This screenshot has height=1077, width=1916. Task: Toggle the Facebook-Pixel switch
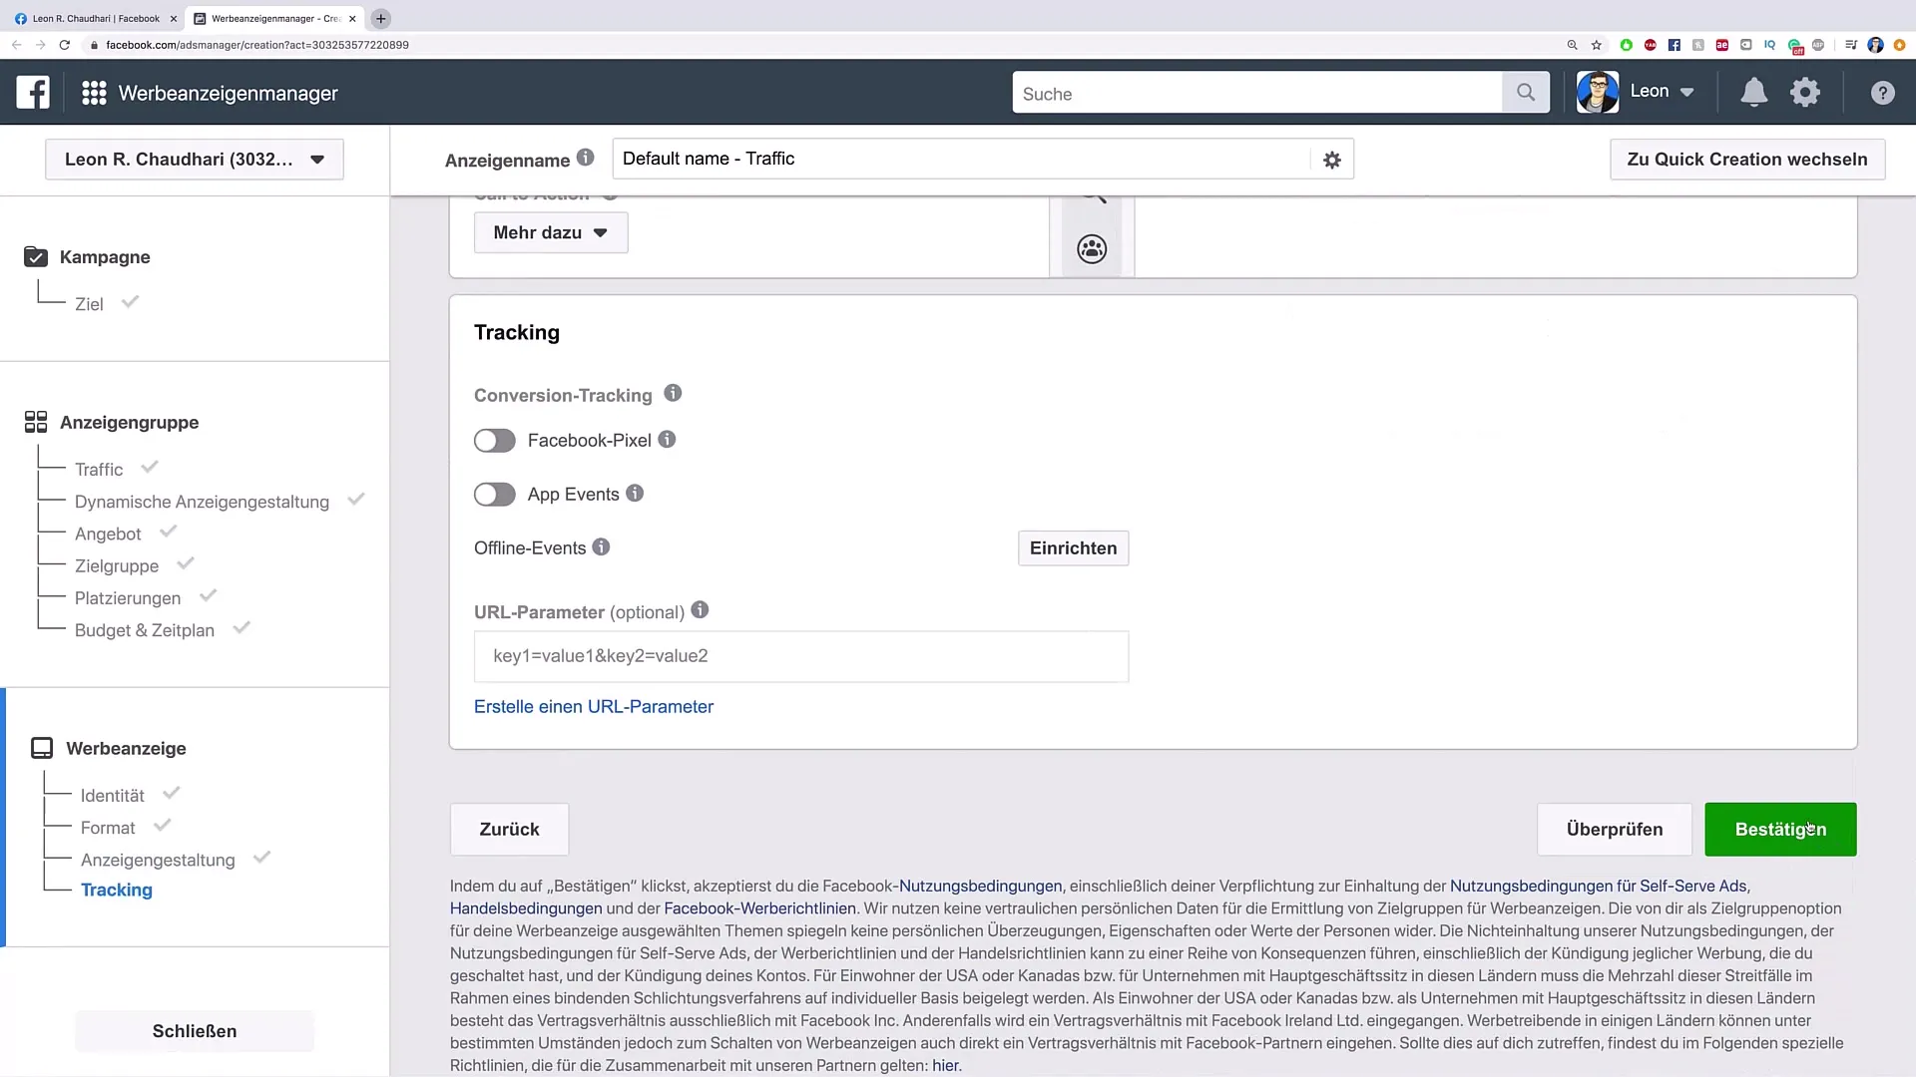pyautogui.click(x=495, y=441)
